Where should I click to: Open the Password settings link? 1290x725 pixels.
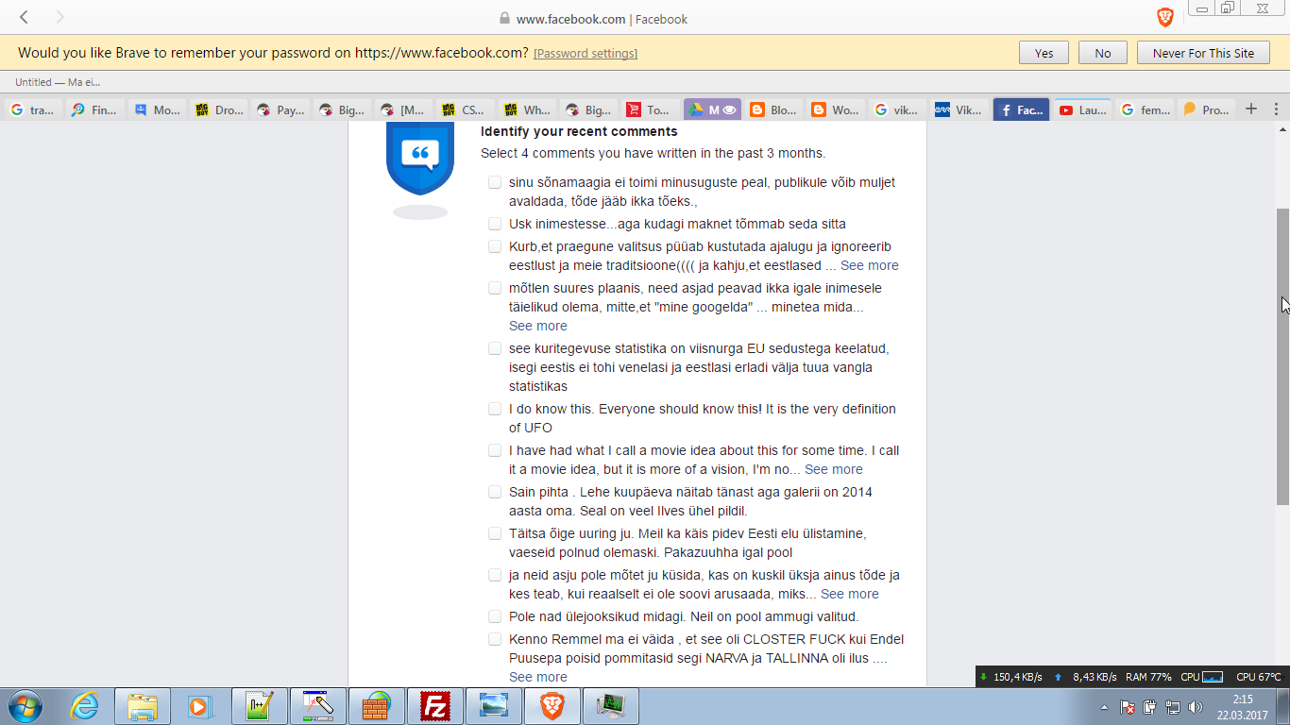(586, 54)
